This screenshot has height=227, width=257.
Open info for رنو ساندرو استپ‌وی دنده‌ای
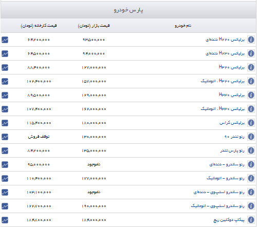251,192
